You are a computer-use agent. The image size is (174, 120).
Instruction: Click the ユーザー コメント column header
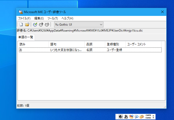click(x=144, y=44)
